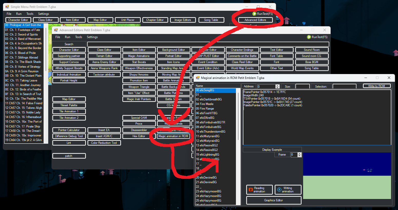Click the Writing animation button icon
The width and height of the screenshot is (398, 210).
pos(279,190)
